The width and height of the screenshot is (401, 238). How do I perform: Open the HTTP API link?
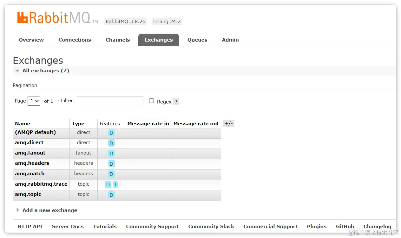30,226
